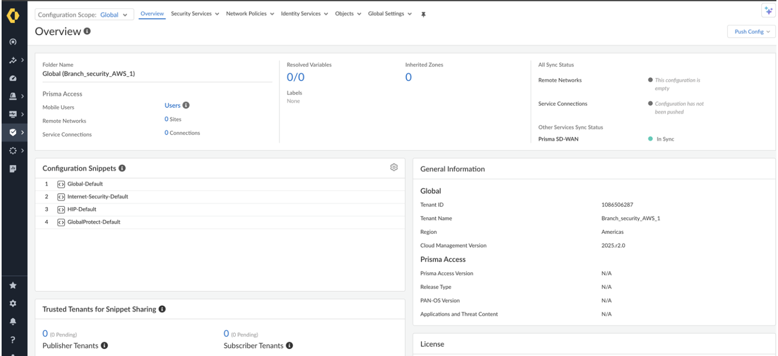778x356 pixels.
Task: Click the 0 Connections link
Action: point(182,133)
